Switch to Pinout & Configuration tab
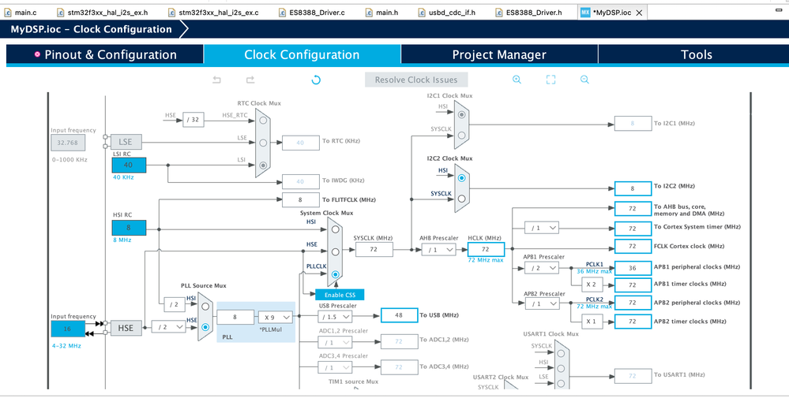 tap(105, 54)
